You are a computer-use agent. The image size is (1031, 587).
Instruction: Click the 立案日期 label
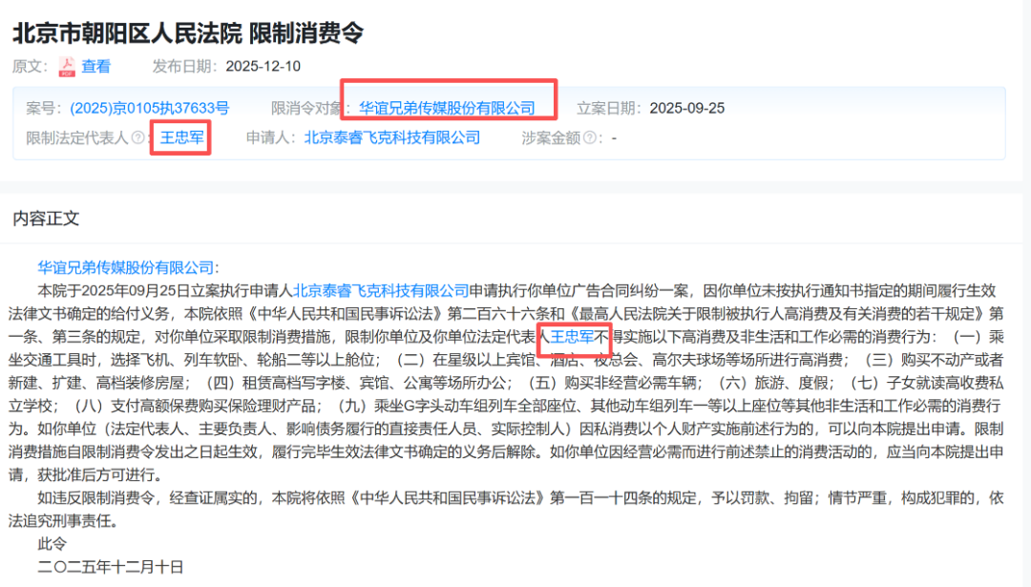(x=609, y=109)
